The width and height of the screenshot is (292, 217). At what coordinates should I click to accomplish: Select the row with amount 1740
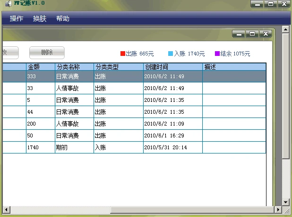(134, 147)
